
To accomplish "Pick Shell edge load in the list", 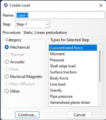I will (73, 66).
